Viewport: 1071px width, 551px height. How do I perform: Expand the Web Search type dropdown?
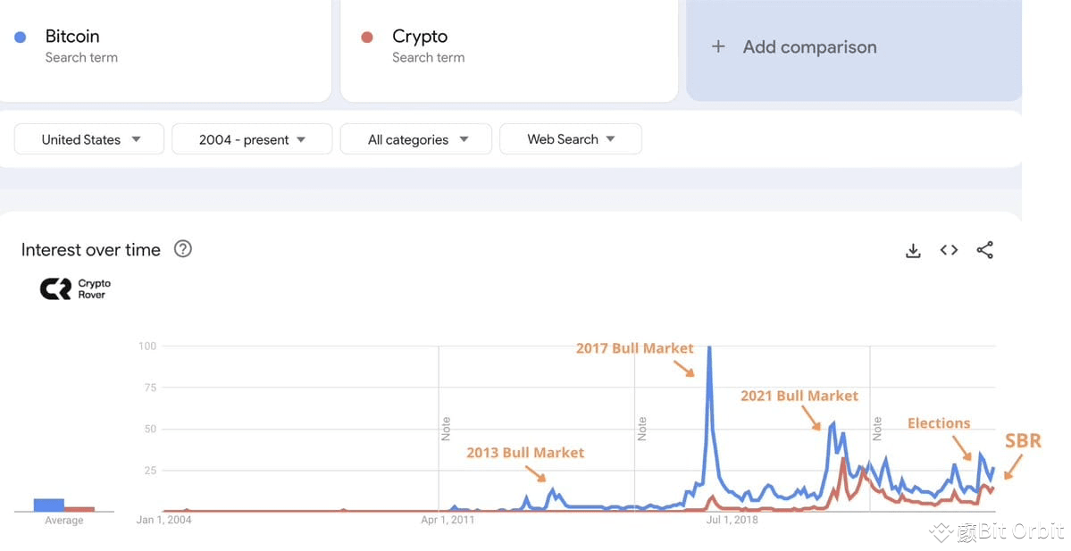point(570,139)
